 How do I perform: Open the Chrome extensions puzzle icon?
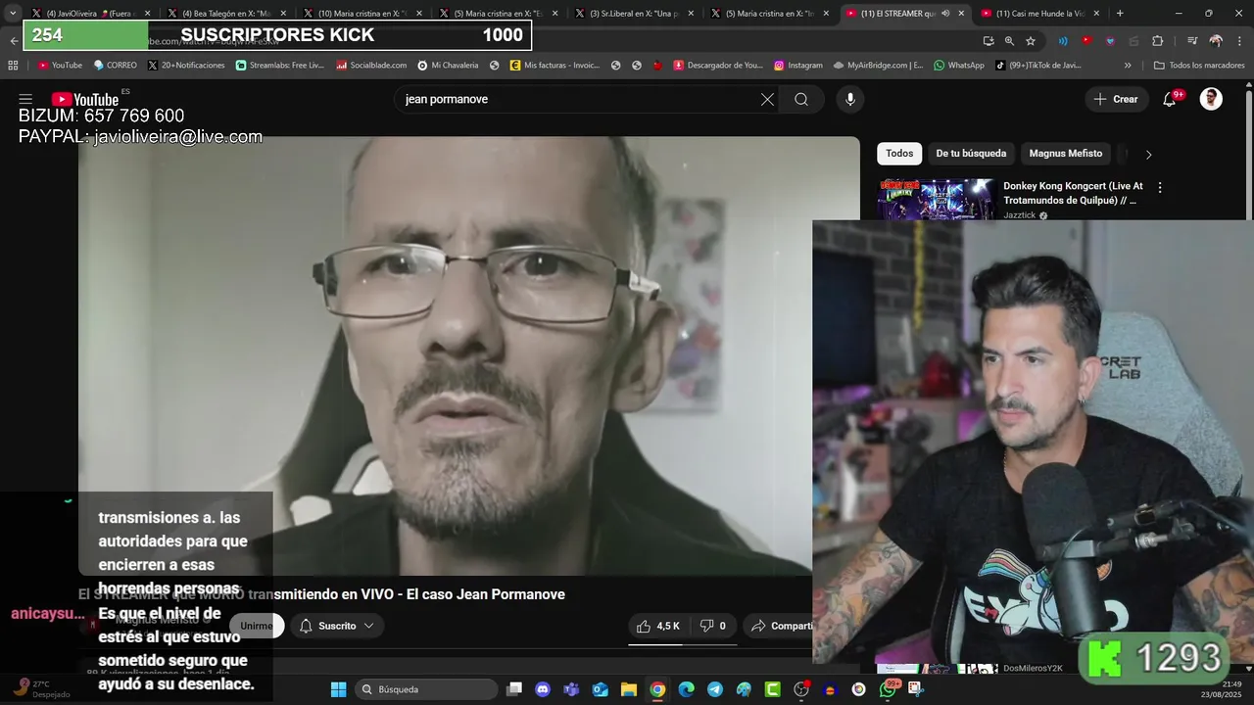point(1157,41)
